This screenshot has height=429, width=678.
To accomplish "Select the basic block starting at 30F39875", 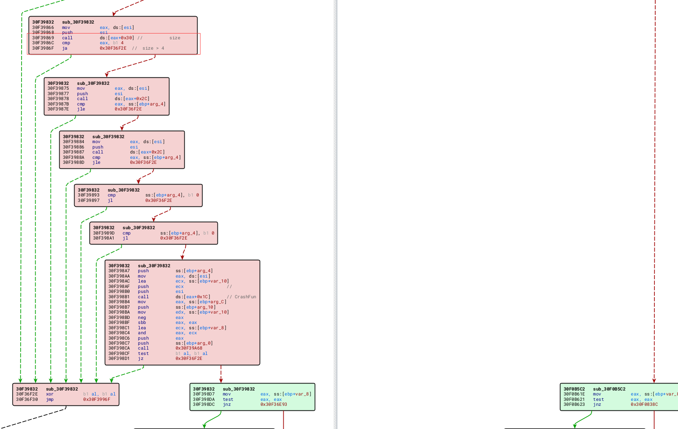I will [106, 96].
